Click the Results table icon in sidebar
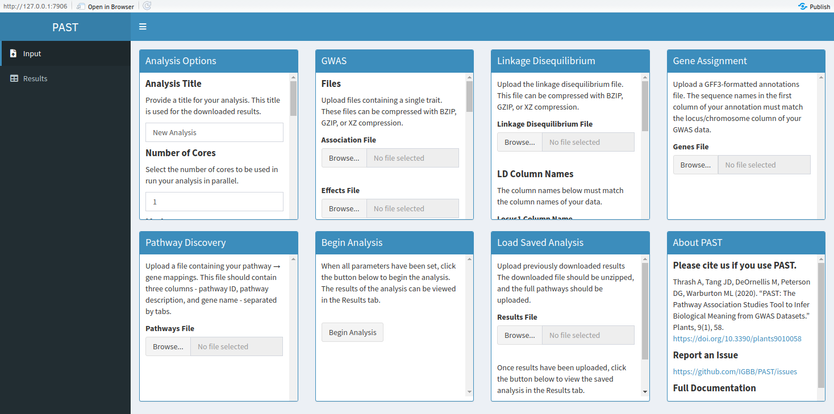This screenshot has height=414, width=834. click(x=14, y=78)
